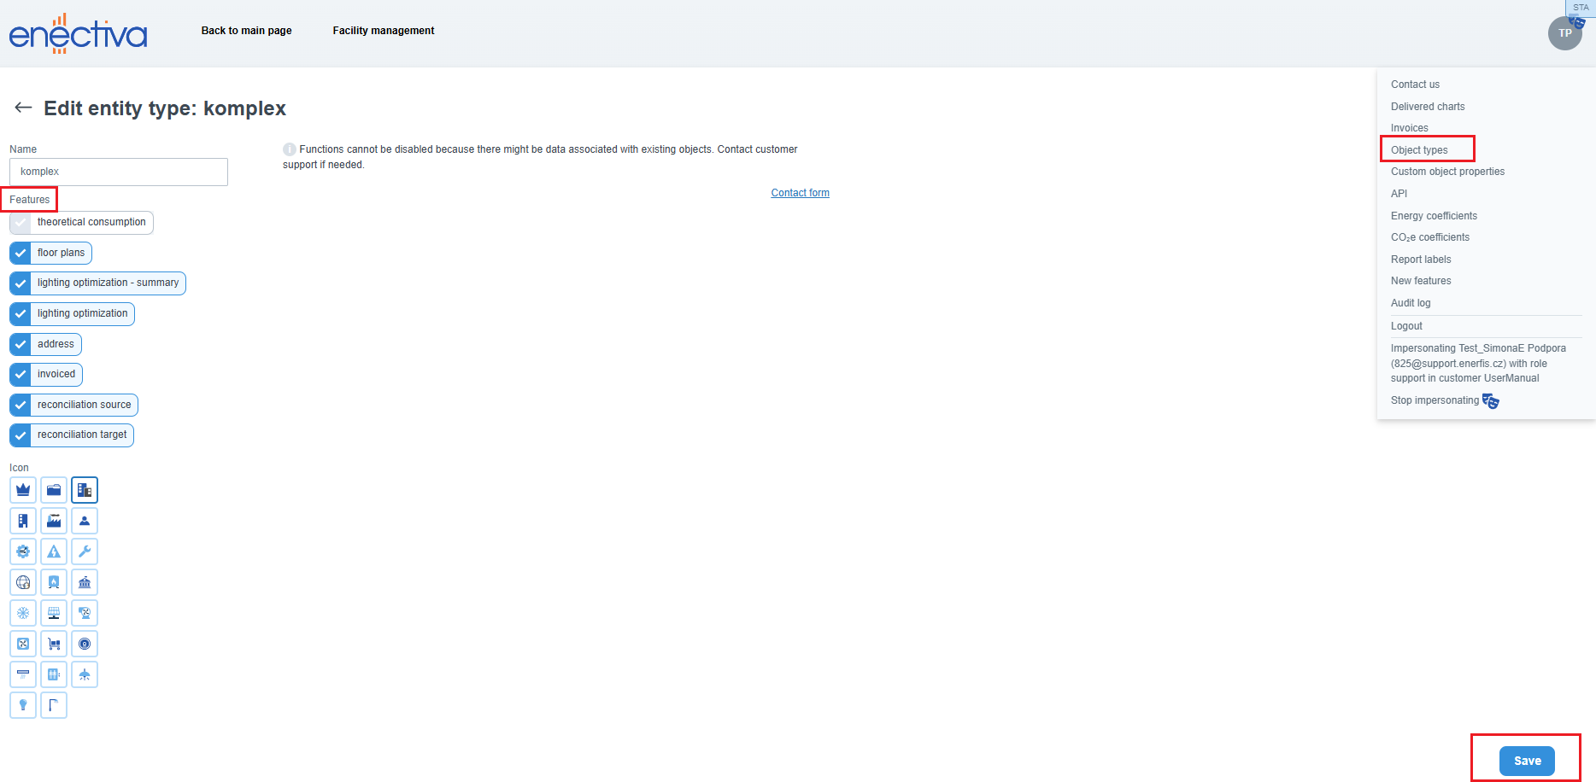The height and width of the screenshot is (782, 1596).
Task: Choose the snowflake icon
Action: click(x=23, y=613)
